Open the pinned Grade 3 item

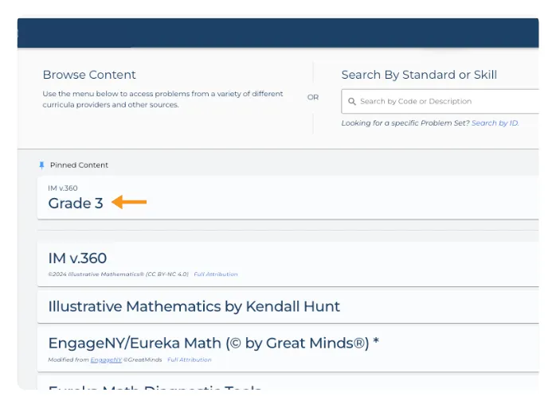[x=288, y=197]
